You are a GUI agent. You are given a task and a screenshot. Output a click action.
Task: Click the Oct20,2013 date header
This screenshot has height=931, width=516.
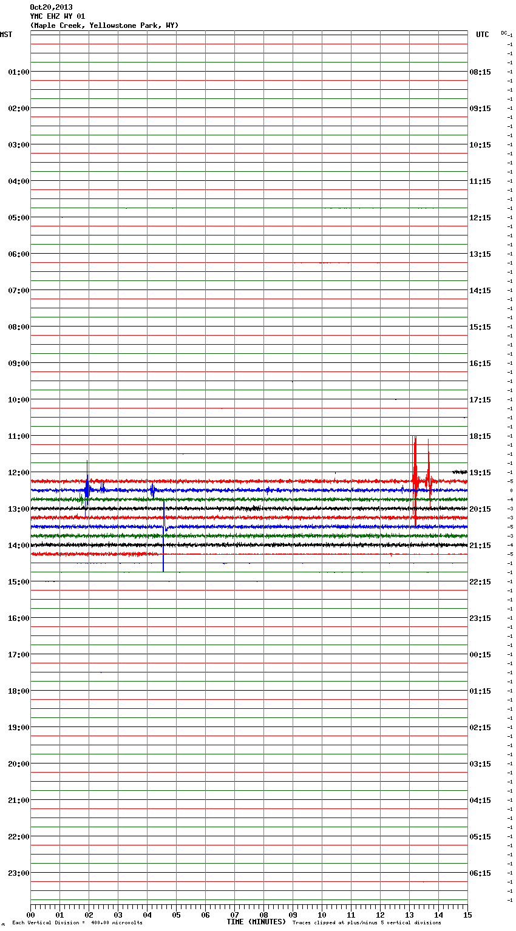[51, 7]
